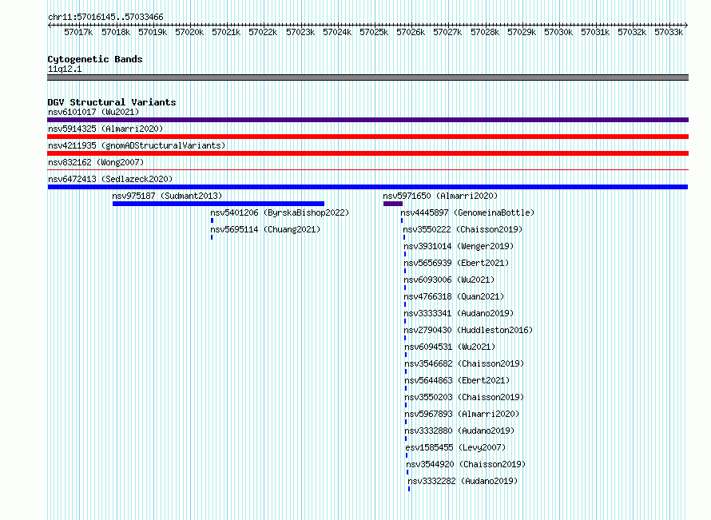The width and height of the screenshot is (711, 520).
Task: Click nsv3546682 (Chaisson2019) label
Action: 464,363
